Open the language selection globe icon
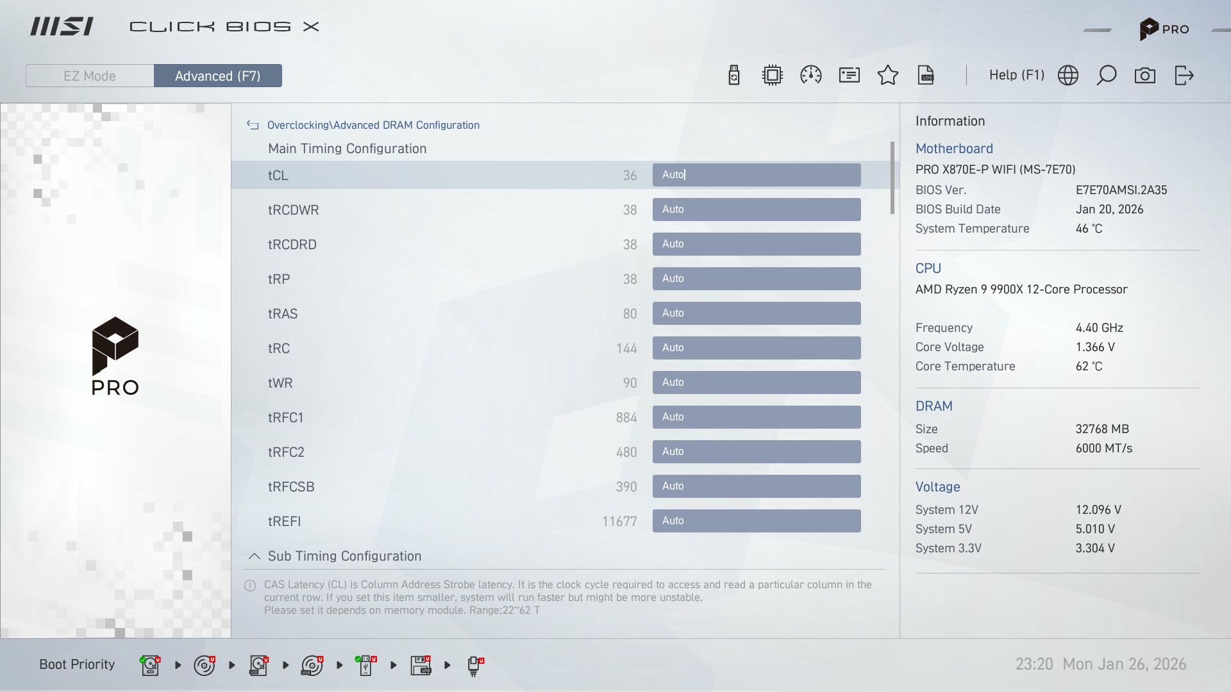 [x=1068, y=75]
